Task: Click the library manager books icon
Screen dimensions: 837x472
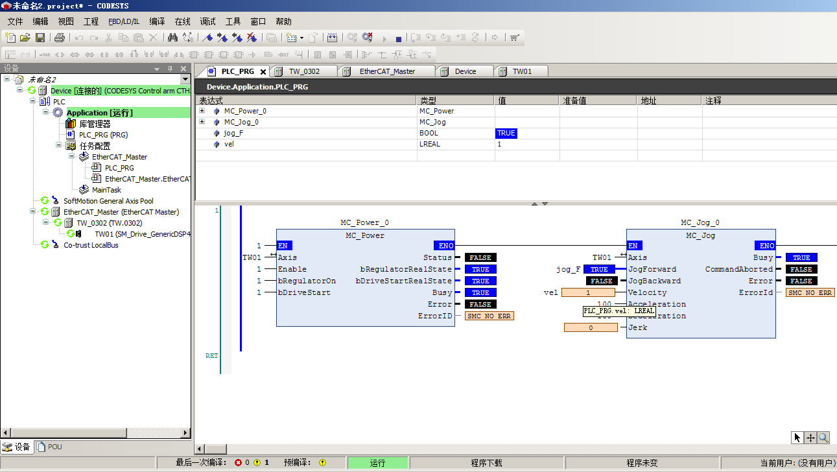Action: click(x=71, y=124)
